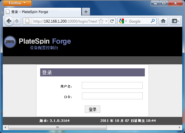
Task: Click the PlateSpin Forge title text
Action: [x=45, y=41]
